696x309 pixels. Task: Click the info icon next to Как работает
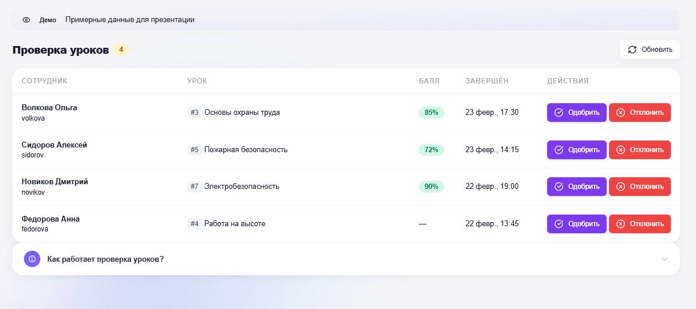tap(32, 259)
